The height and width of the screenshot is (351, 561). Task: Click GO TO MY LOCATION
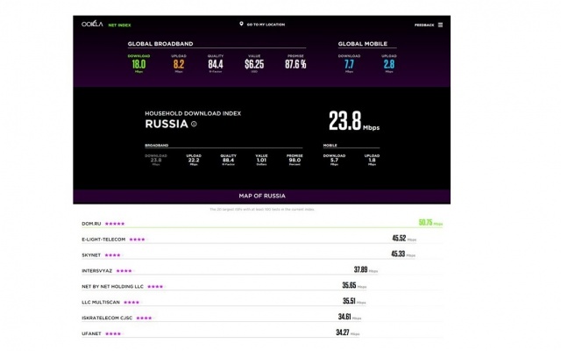click(x=266, y=25)
